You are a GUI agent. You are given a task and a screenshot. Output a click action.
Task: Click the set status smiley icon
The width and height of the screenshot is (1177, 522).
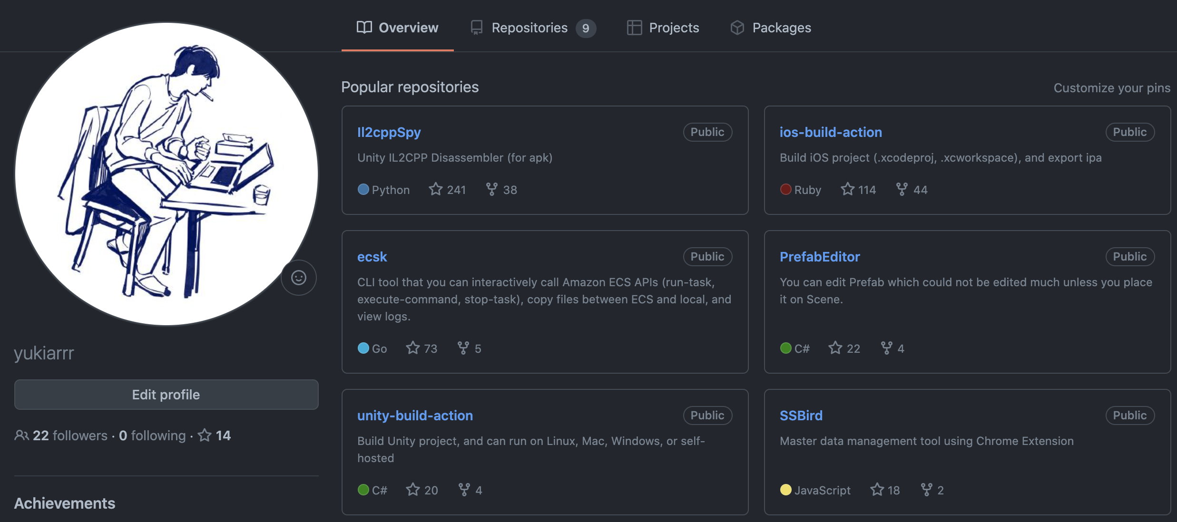[x=299, y=278]
